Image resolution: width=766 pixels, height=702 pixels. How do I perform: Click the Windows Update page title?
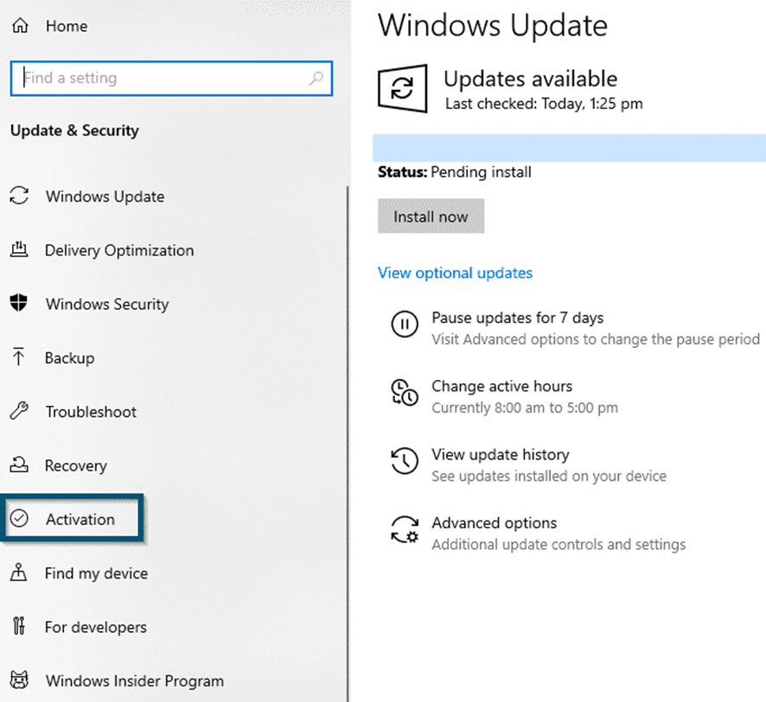click(x=493, y=25)
